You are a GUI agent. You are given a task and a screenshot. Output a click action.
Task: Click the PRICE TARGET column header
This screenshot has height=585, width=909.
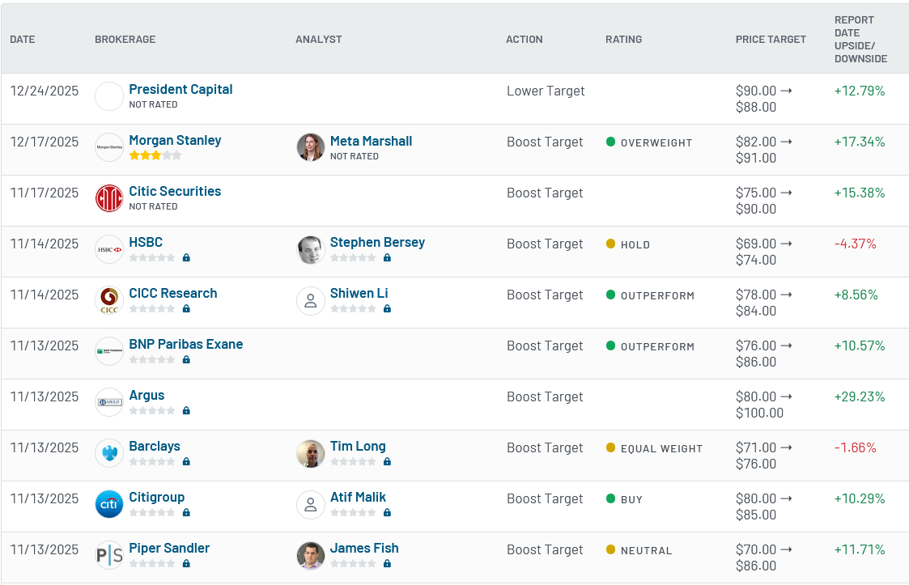771,40
